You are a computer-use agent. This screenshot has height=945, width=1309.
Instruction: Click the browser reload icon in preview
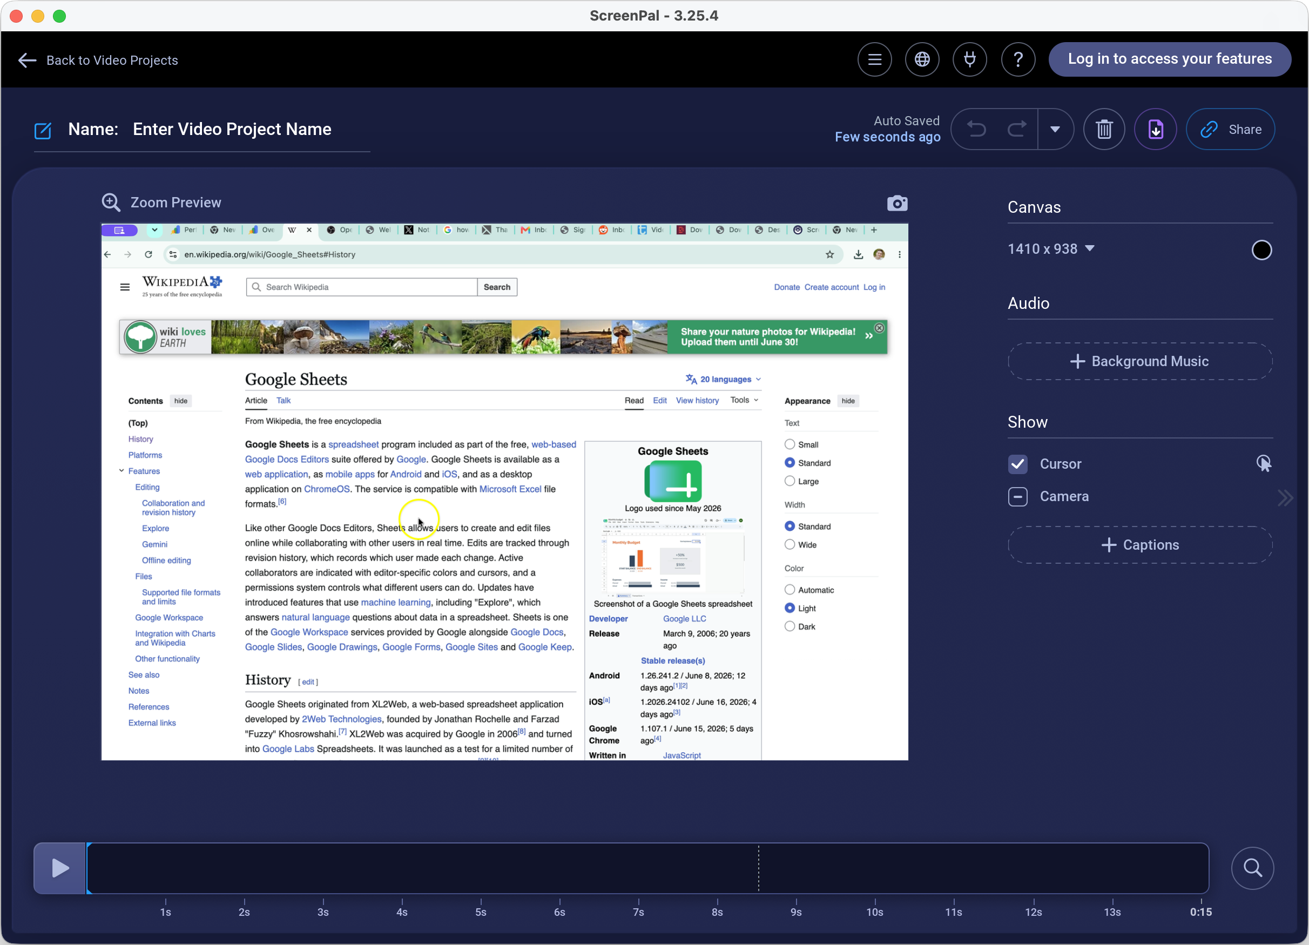tap(149, 254)
